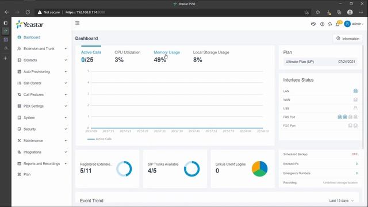
Task: Click the PBX Settings icon
Action: [19, 106]
